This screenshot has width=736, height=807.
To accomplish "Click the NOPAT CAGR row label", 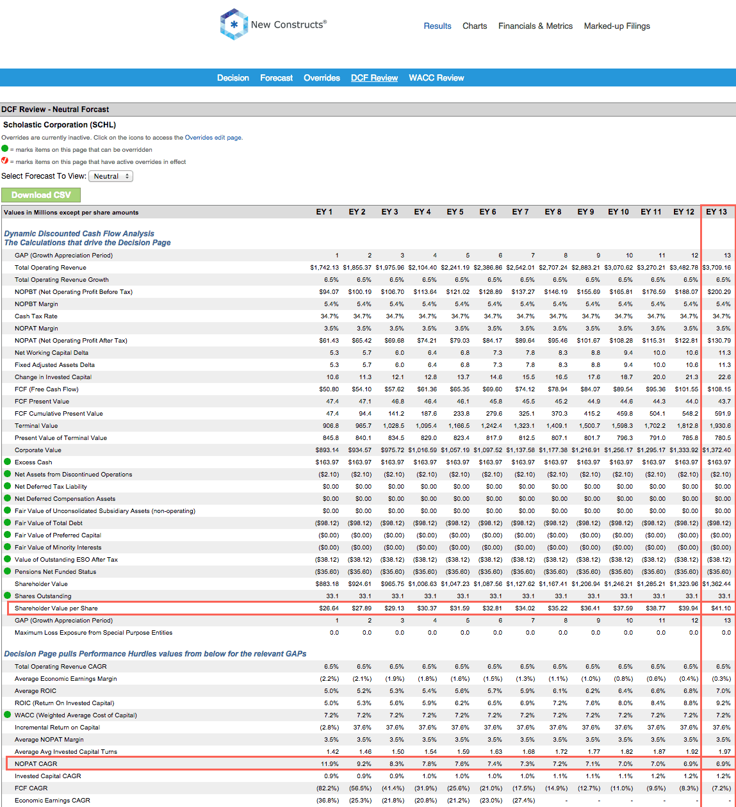I will [x=36, y=763].
